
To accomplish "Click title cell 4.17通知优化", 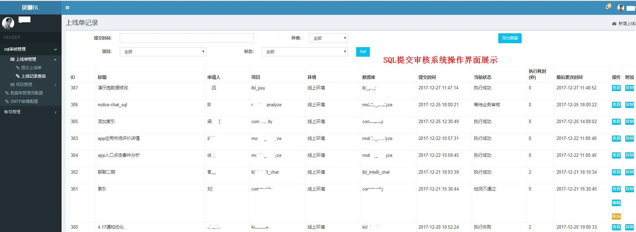I will (x=111, y=227).
